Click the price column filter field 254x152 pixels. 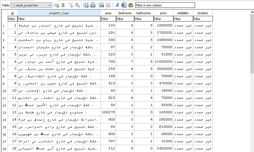coord(163,19)
